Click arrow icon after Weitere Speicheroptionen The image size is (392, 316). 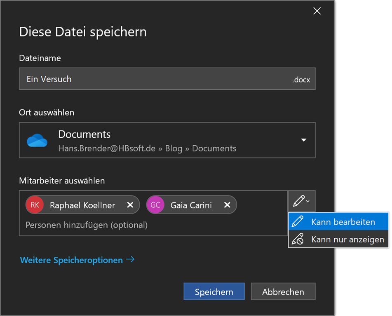coord(130,260)
